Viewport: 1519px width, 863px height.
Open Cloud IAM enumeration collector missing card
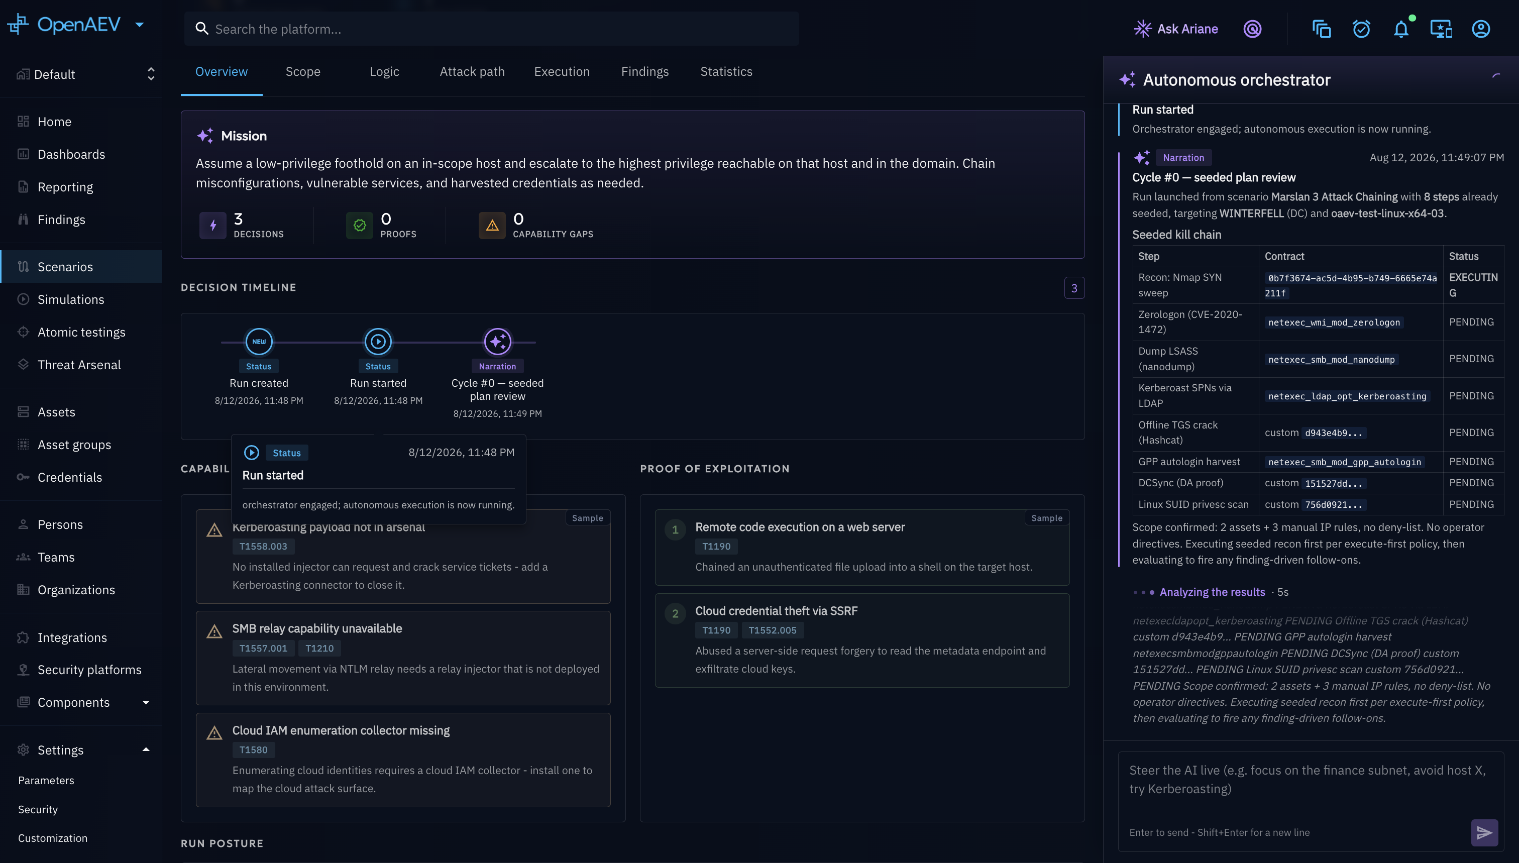pos(403,760)
